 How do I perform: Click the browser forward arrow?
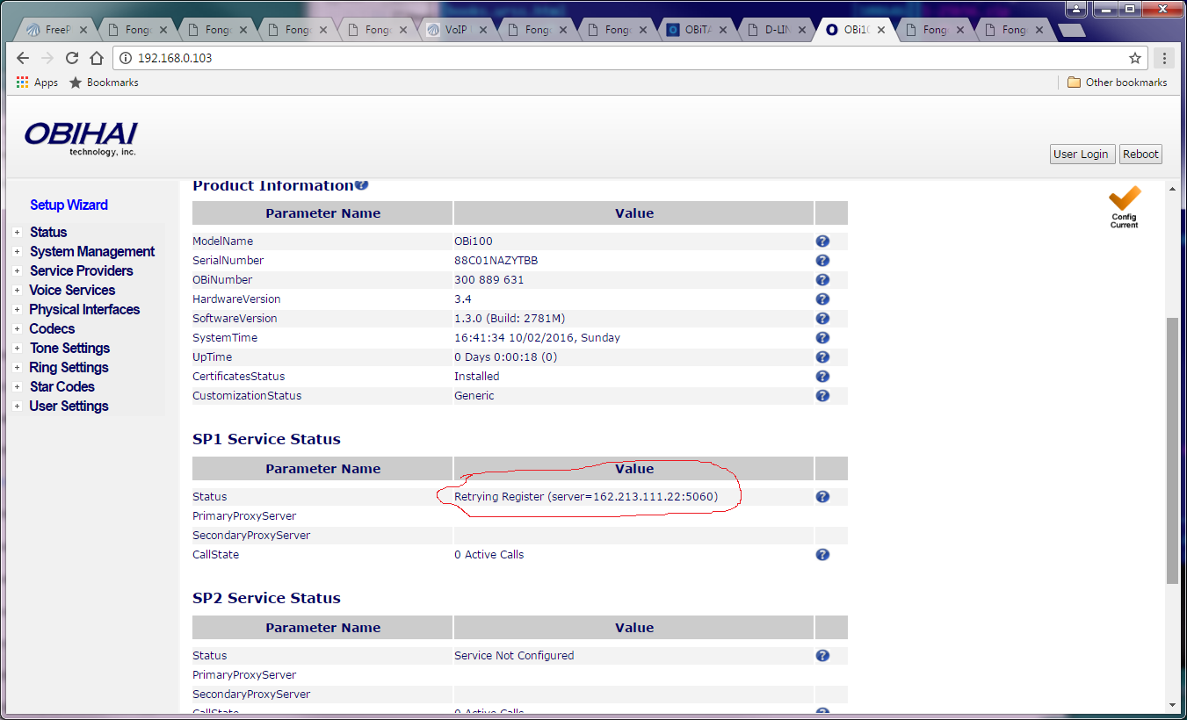47,58
